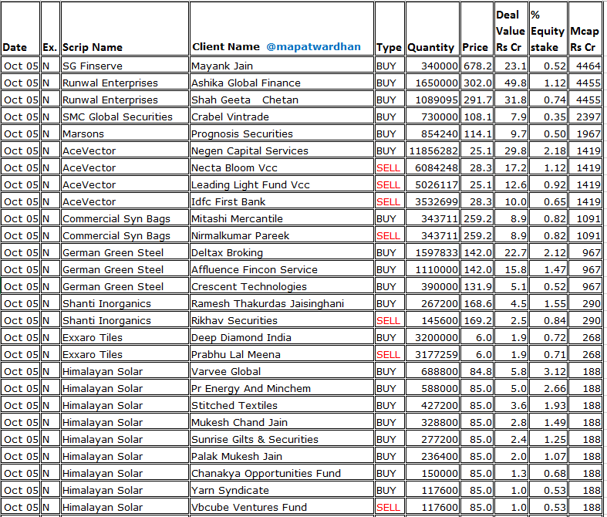607x517 pixels.
Task: Click Mcap 4464 cell
Action: [585, 66]
